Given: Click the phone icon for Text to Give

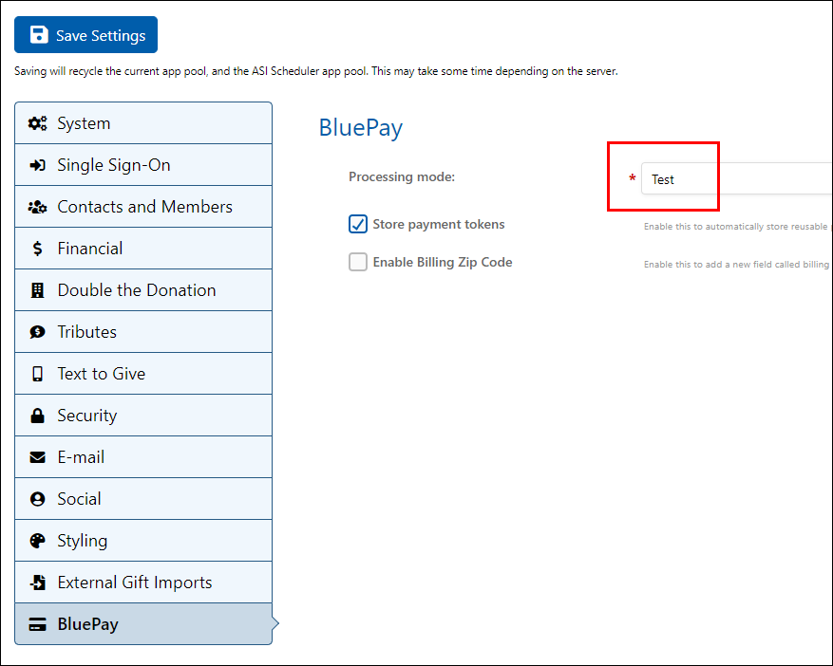Looking at the screenshot, I should (38, 374).
